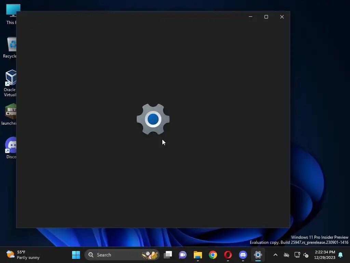Viewport: 350px width, 263px height.
Task: Select the Betacraft launcher desktop icon
Action: pos(9,114)
